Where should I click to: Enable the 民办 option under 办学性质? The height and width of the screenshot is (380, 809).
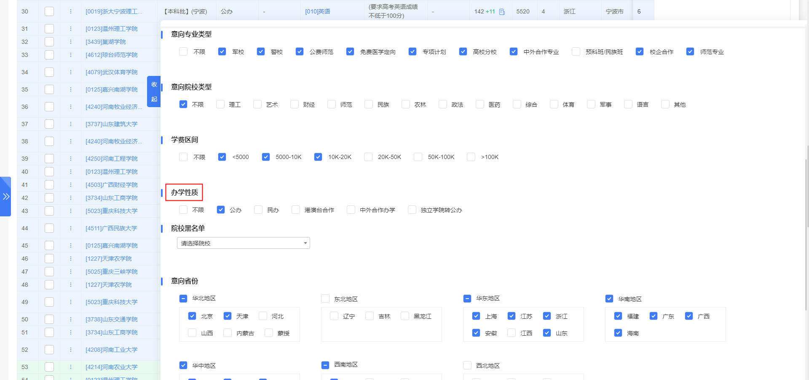[x=258, y=210]
